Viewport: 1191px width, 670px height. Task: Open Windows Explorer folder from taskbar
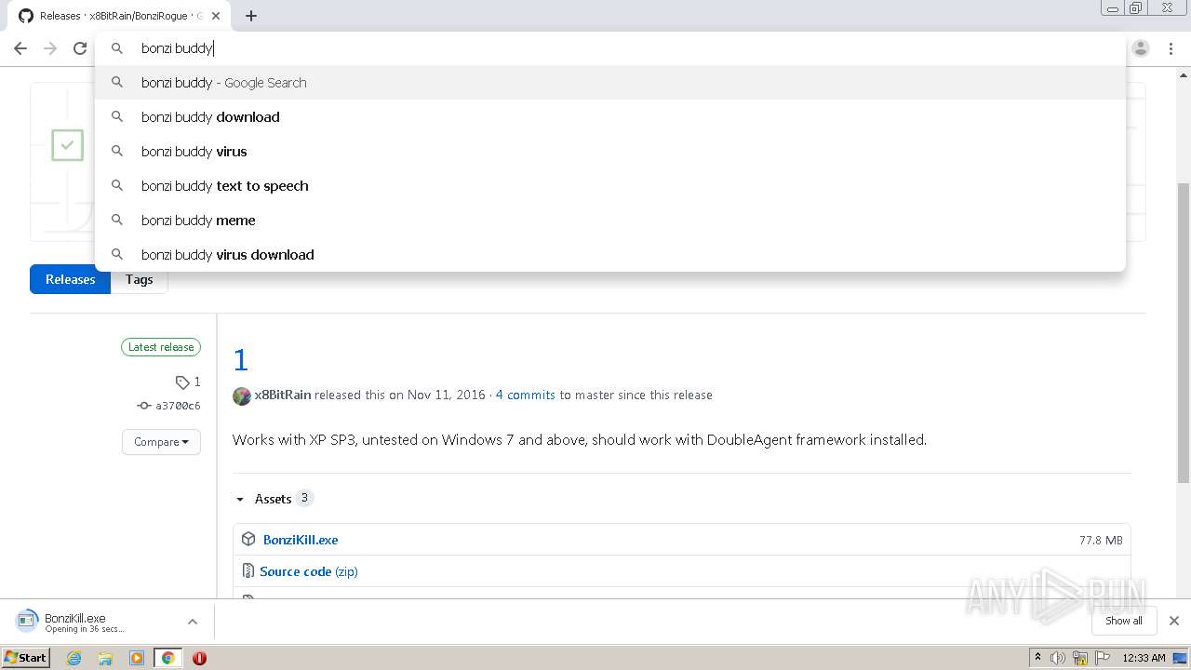click(x=105, y=658)
